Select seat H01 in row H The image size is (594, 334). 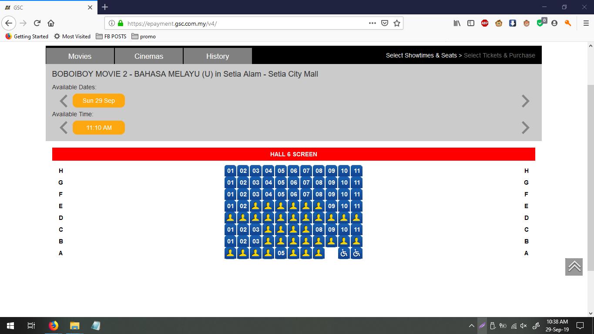(x=231, y=171)
